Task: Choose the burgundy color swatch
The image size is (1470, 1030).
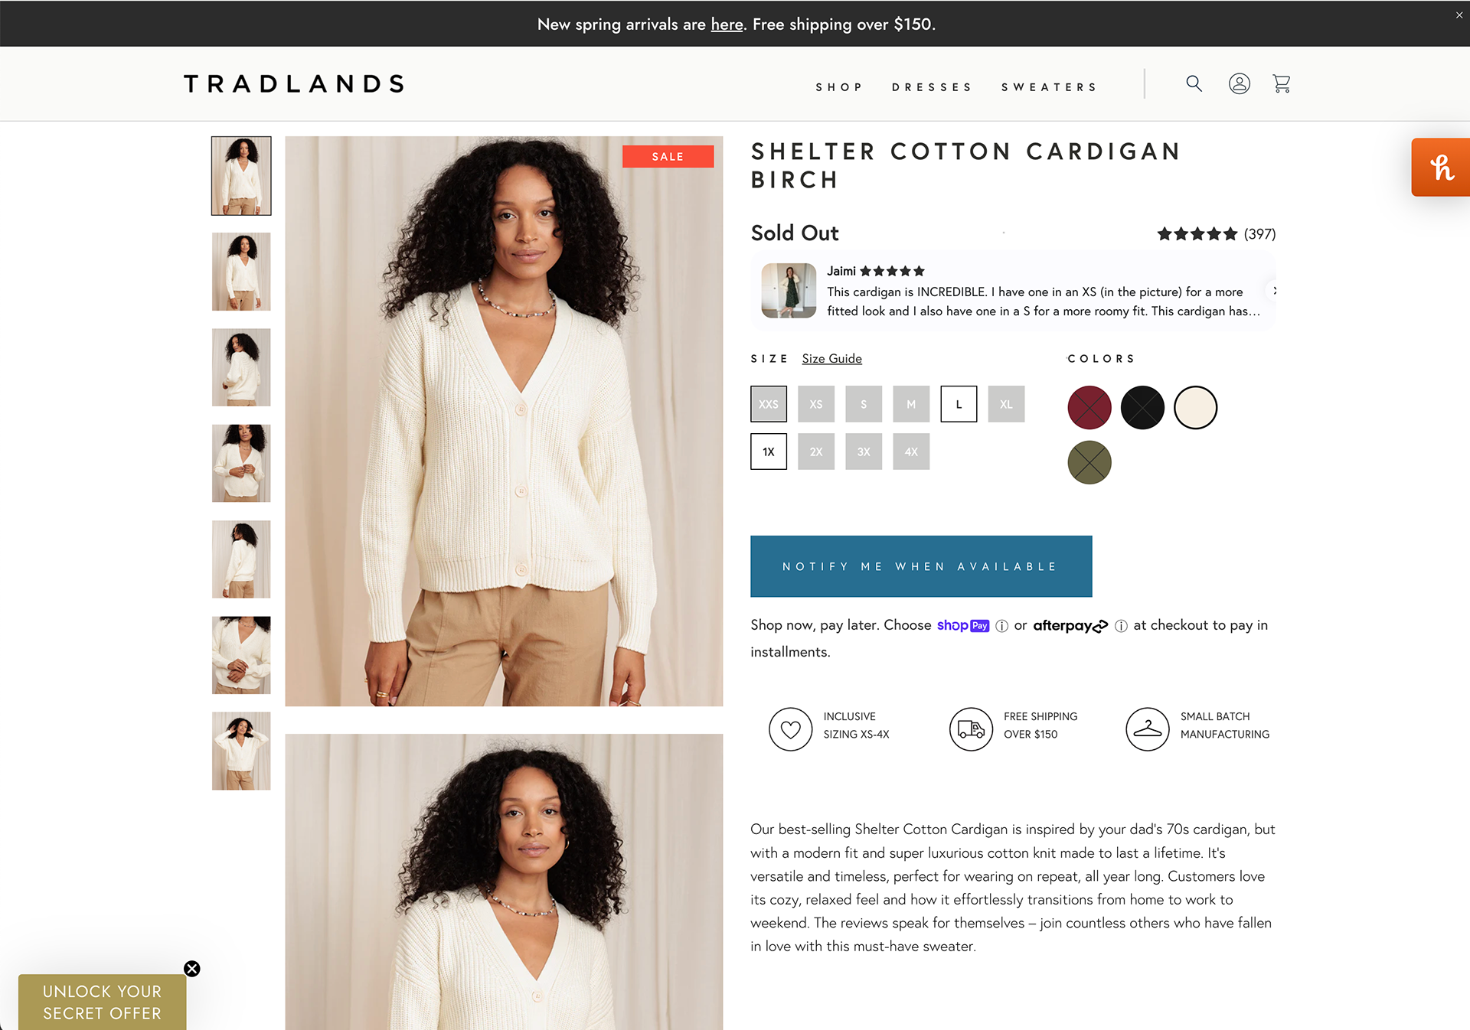Action: 1089,408
